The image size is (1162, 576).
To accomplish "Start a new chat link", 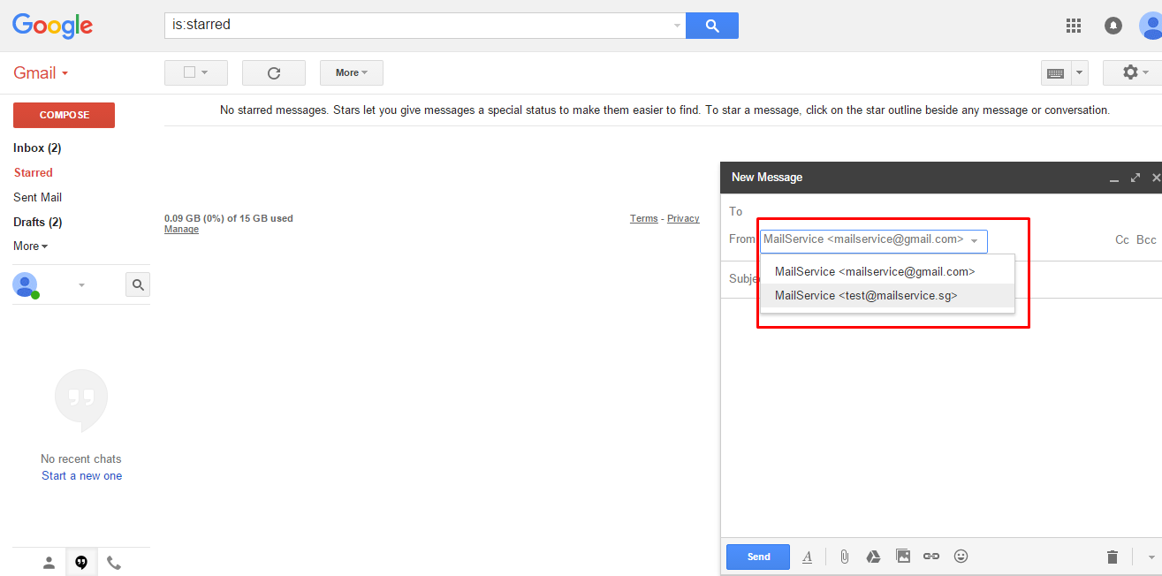I will pos(82,476).
